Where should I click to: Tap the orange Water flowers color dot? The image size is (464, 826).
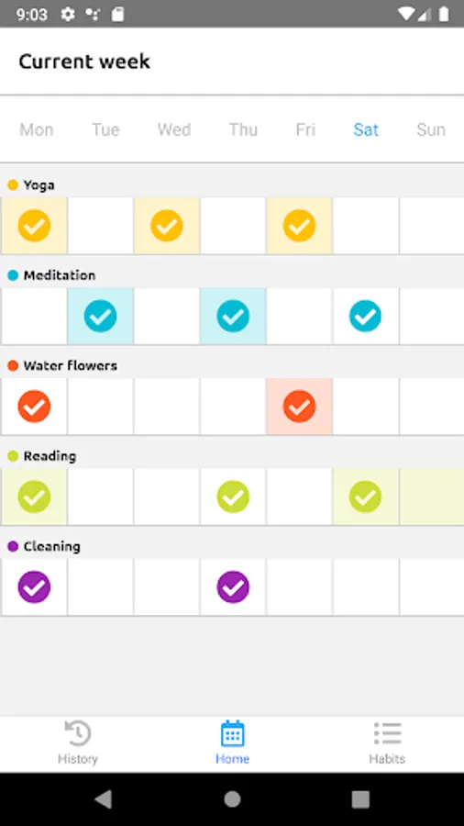13,365
